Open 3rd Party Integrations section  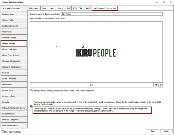point(14,8)
